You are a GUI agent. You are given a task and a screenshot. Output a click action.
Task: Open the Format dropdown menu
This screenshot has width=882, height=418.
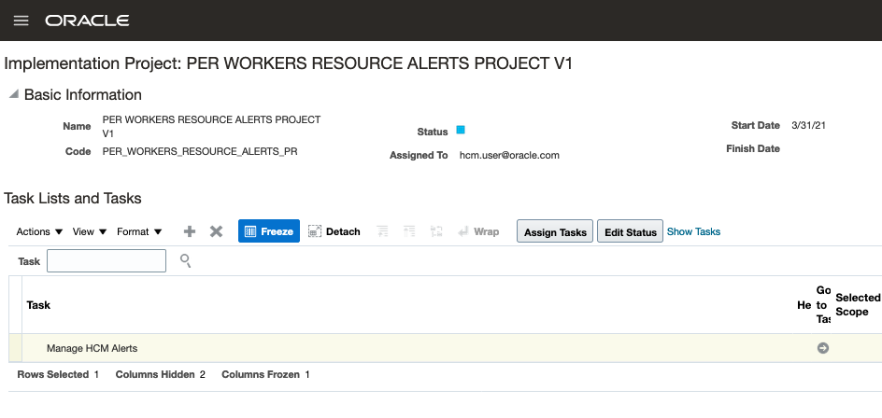(139, 231)
